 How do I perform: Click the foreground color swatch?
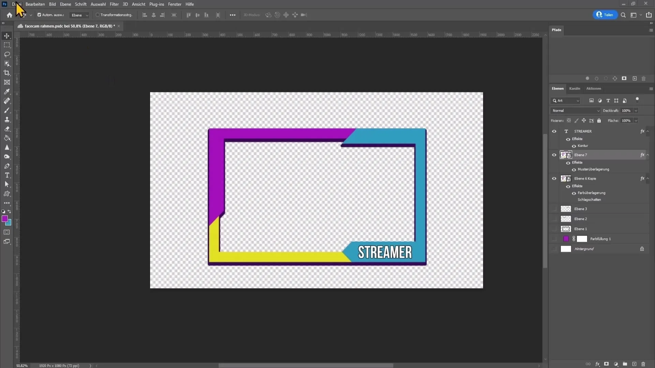[x=5, y=219]
